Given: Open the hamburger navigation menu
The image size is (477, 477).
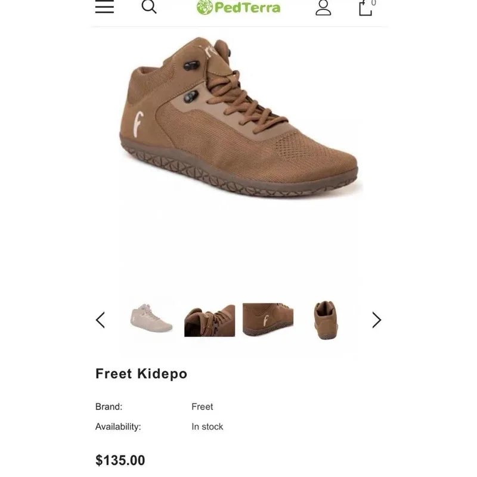Looking at the screenshot, I should (104, 7).
